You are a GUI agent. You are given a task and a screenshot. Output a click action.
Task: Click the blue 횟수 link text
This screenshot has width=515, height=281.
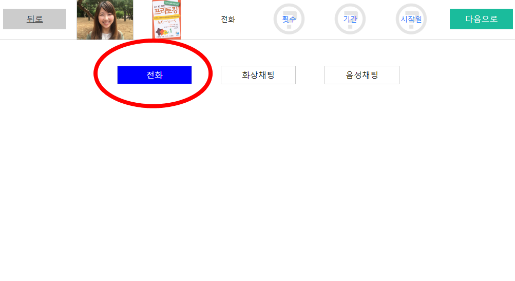(289, 20)
